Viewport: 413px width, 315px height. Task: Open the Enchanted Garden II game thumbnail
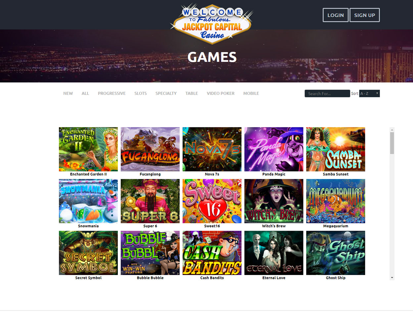pyautogui.click(x=88, y=149)
